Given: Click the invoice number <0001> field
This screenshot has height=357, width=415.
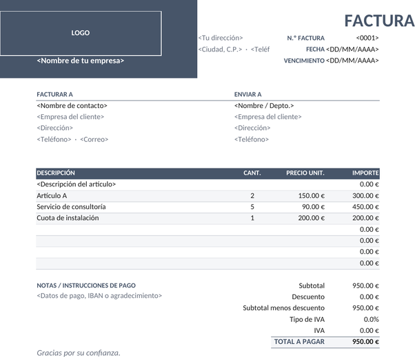Looking at the screenshot, I should click(x=367, y=38).
